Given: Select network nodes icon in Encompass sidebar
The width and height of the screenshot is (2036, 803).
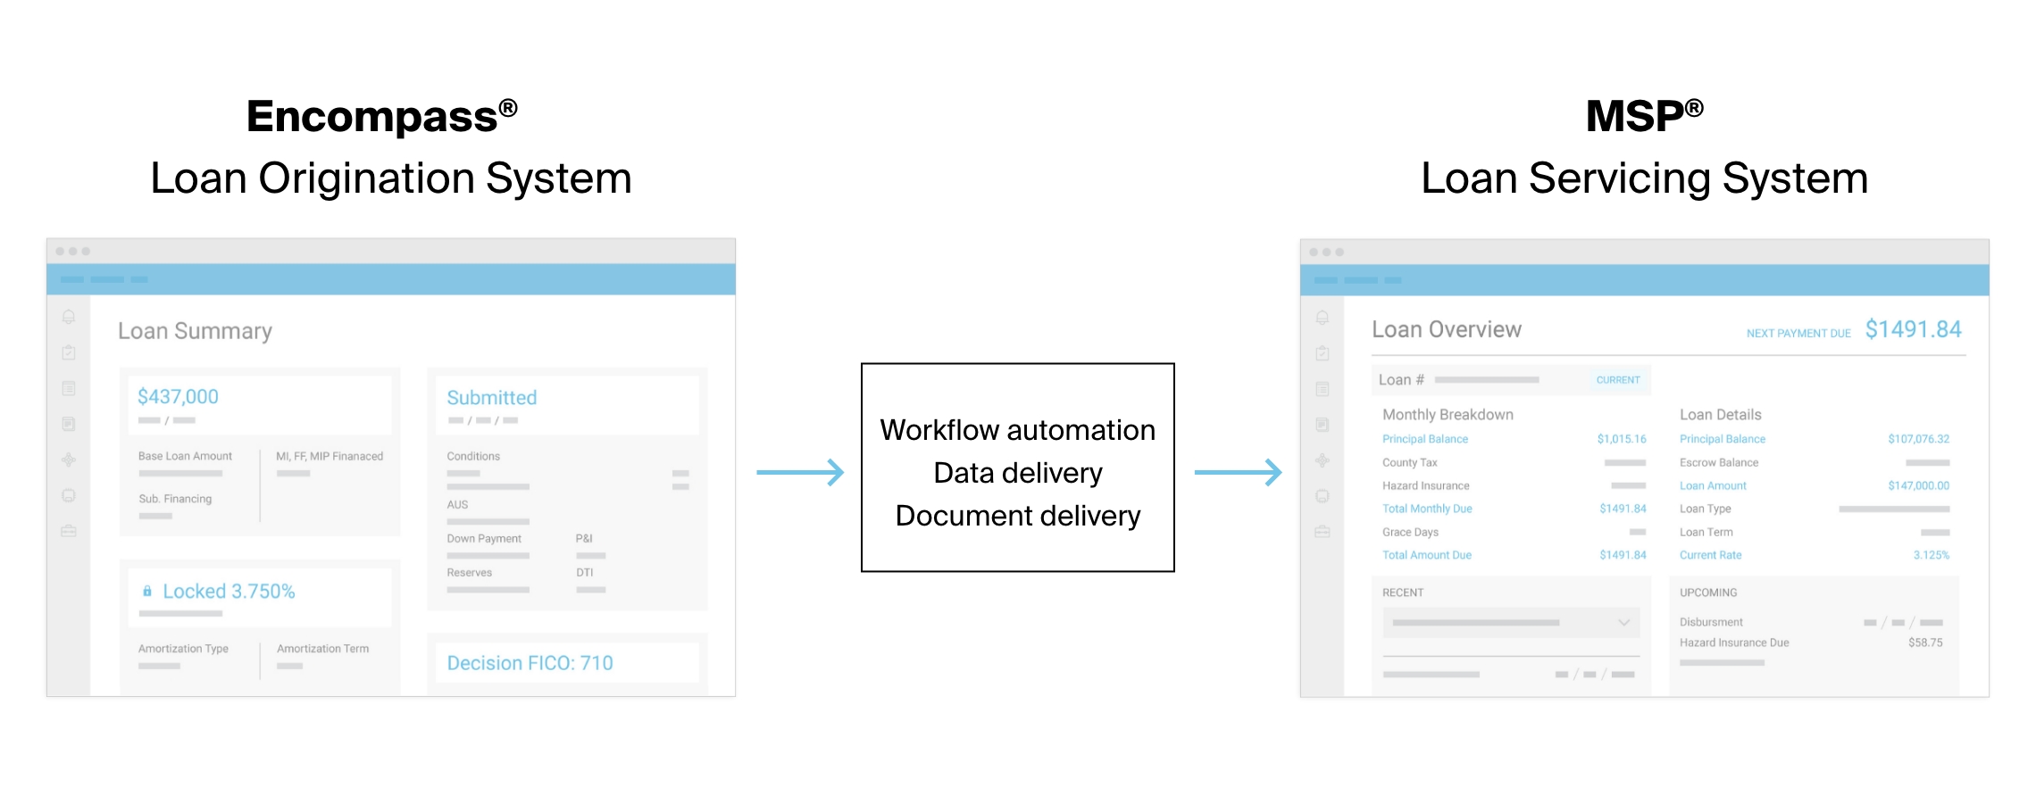Looking at the screenshot, I should [x=69, y=459].
